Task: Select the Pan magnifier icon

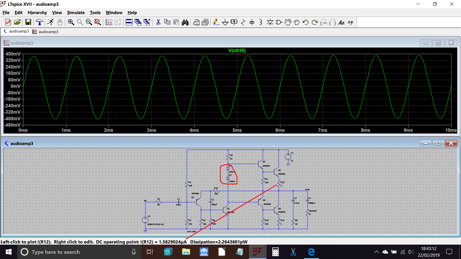Action: pos(80,22)
